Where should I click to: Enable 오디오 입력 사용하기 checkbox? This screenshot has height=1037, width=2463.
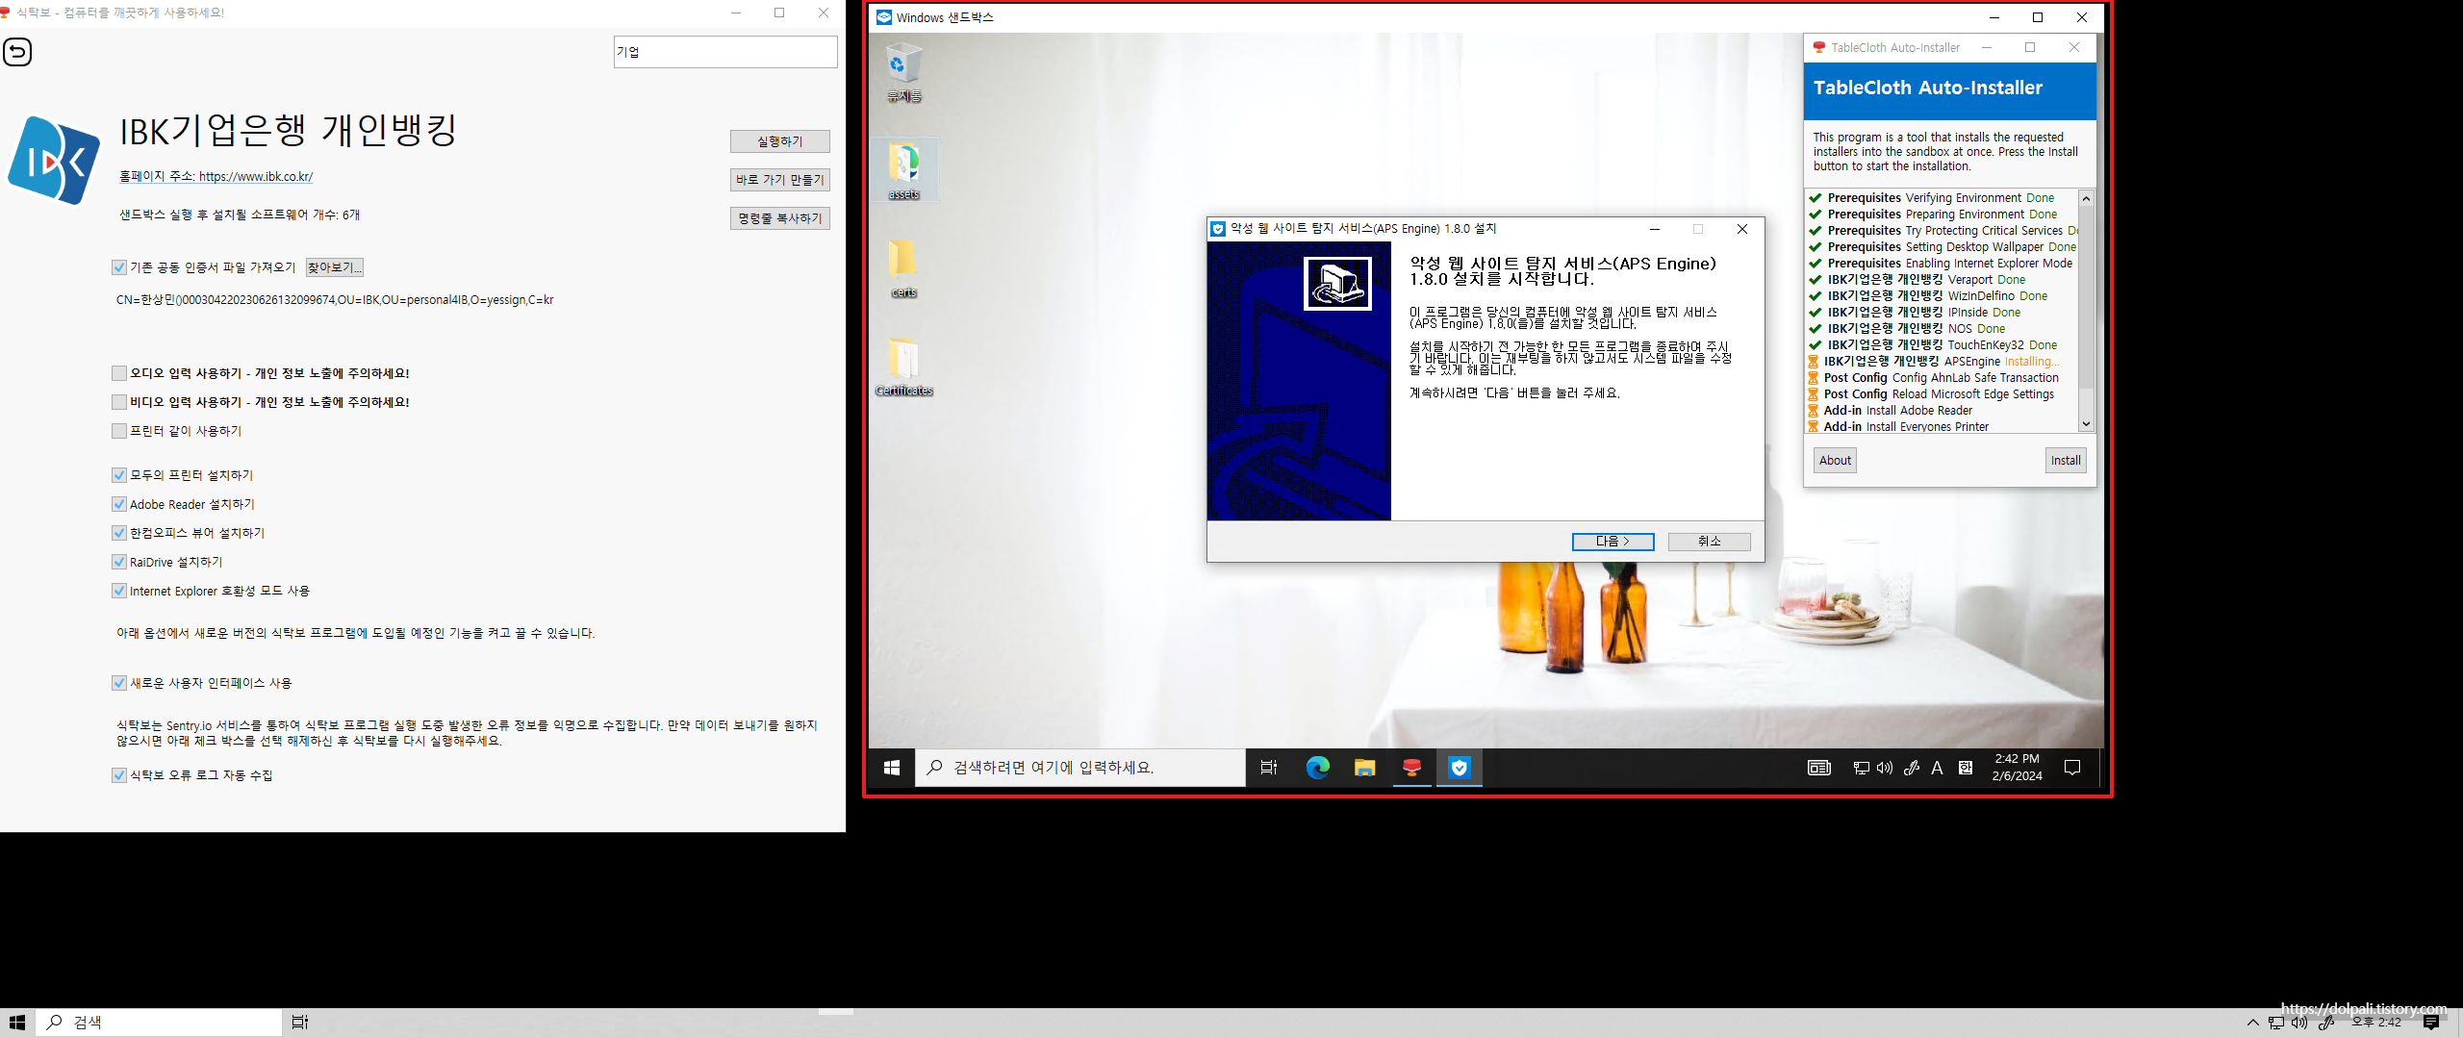click(x=119, y=373)
